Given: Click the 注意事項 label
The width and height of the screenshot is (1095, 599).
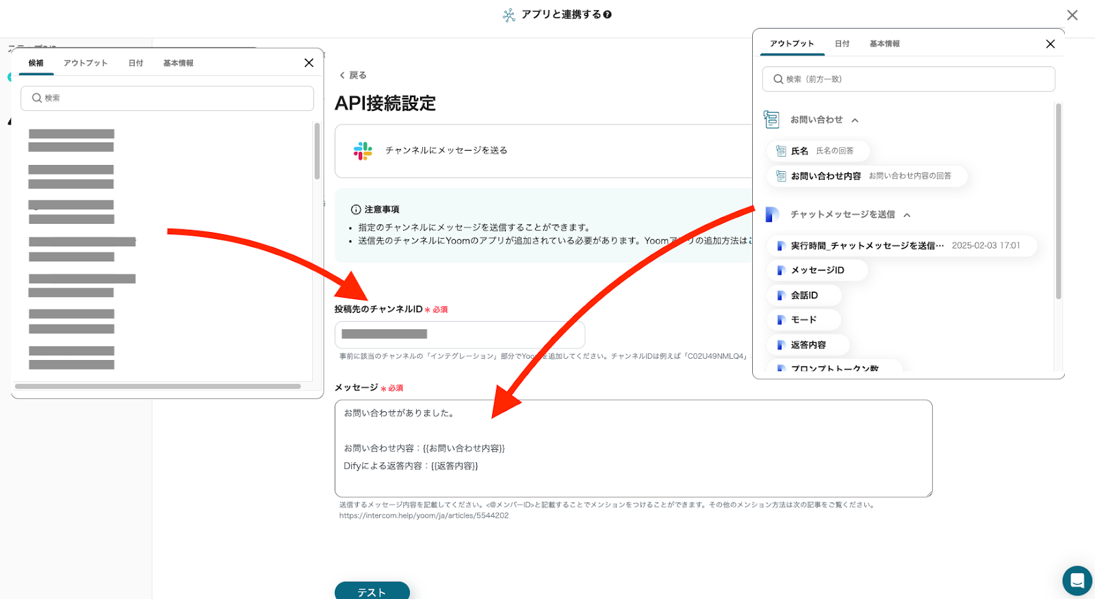Looking at the screenshot, I should (x=382, y=209).
